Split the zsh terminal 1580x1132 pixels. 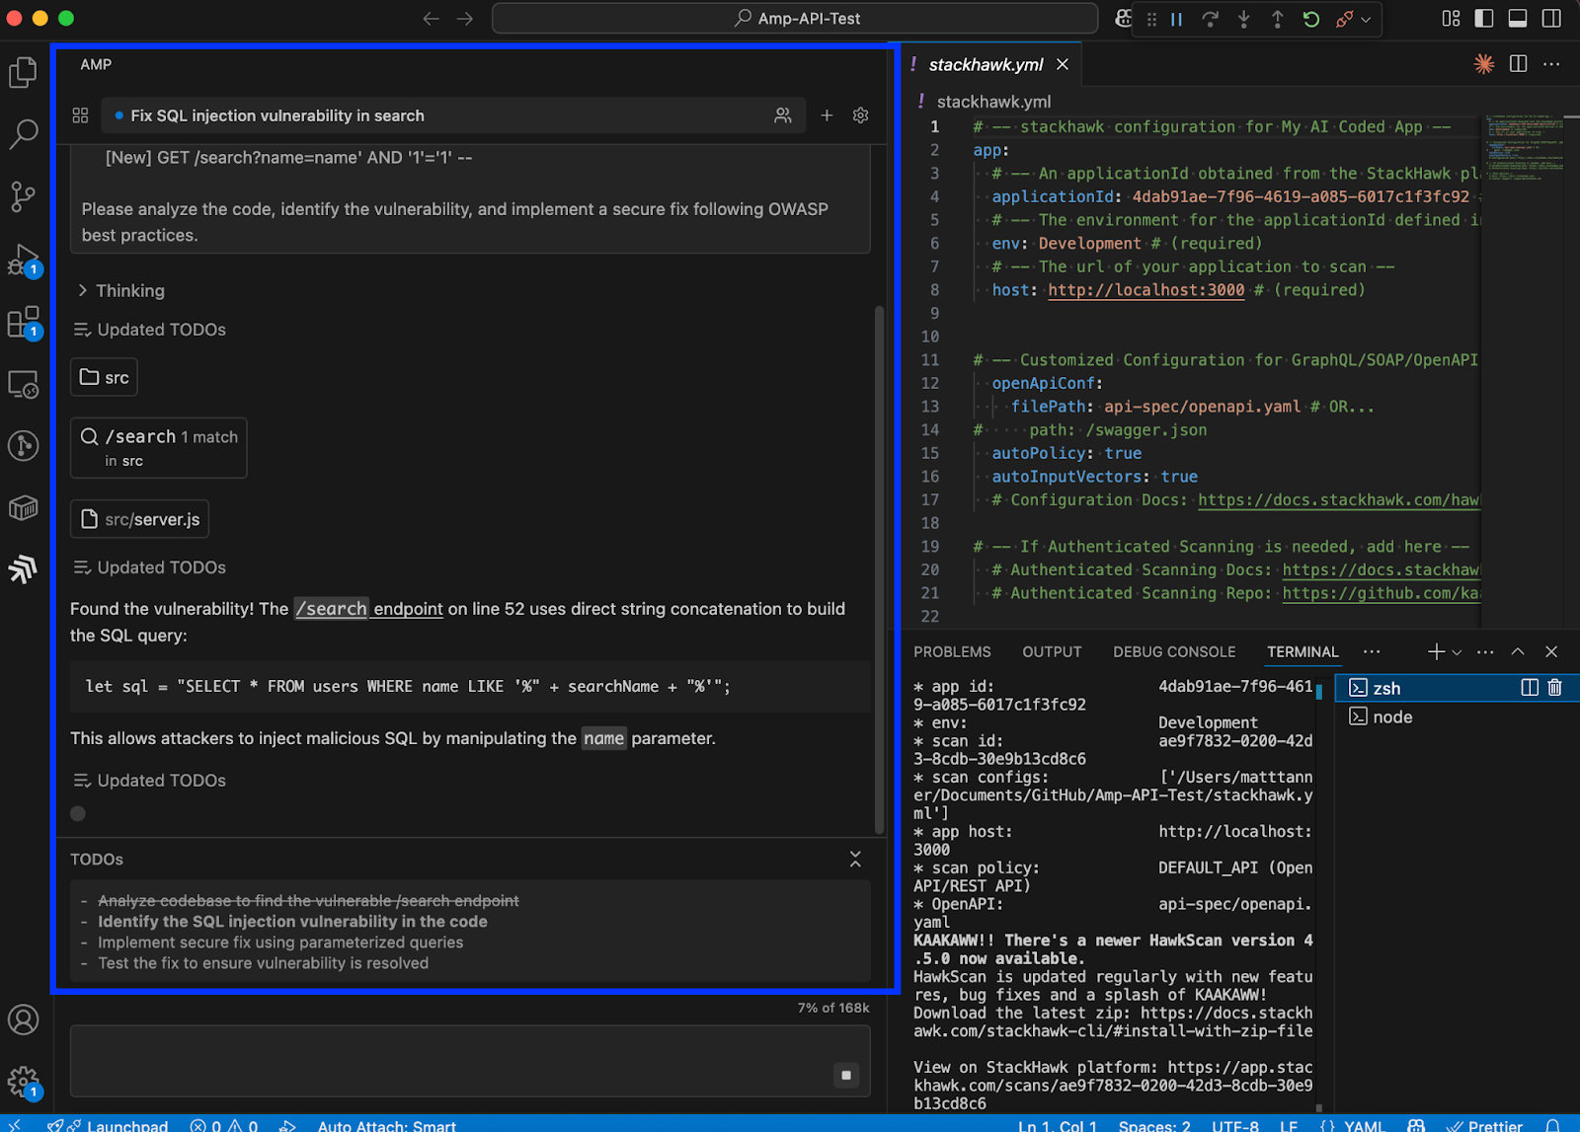(1529, 688)
